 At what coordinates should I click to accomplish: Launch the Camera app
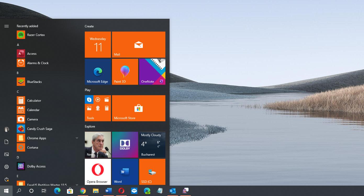48,119
